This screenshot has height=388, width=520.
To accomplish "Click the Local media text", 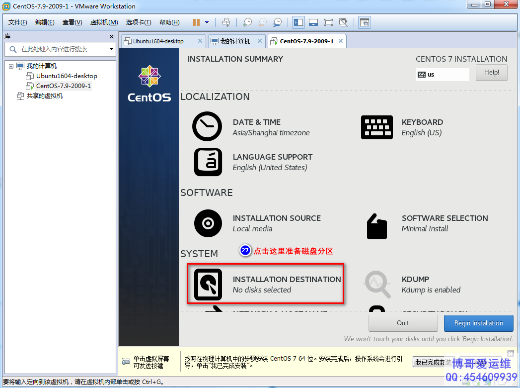I will pos(252,228).
